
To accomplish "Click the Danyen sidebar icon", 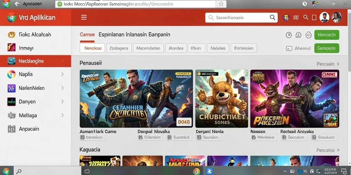I will (x=11, y=102).
